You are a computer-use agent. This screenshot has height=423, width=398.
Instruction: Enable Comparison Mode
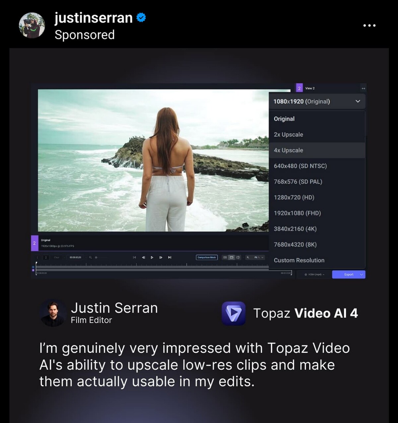tap(206, 257)
